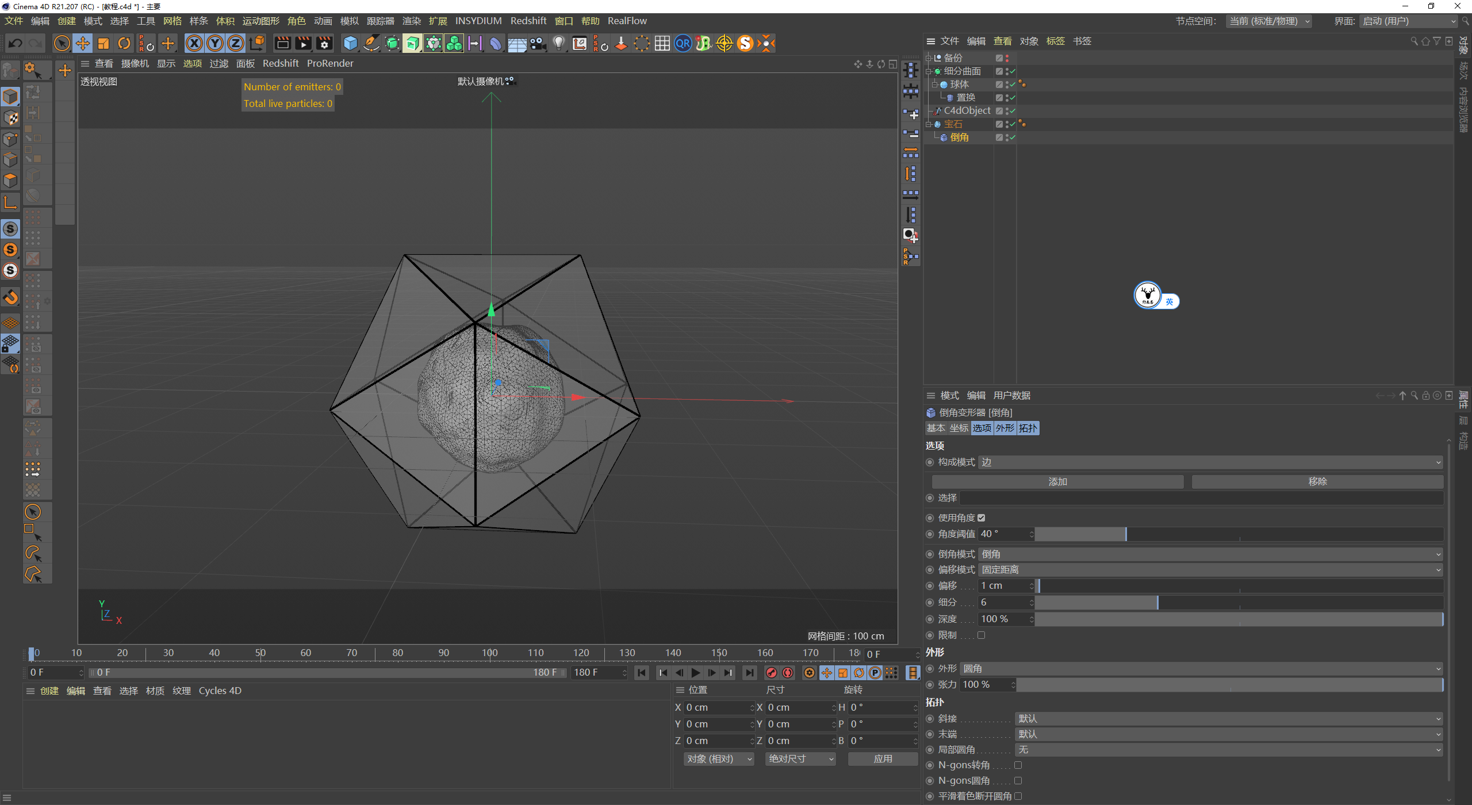
Task: Expand the 外形 圆角 dropdown
Action: (1202, 668)
